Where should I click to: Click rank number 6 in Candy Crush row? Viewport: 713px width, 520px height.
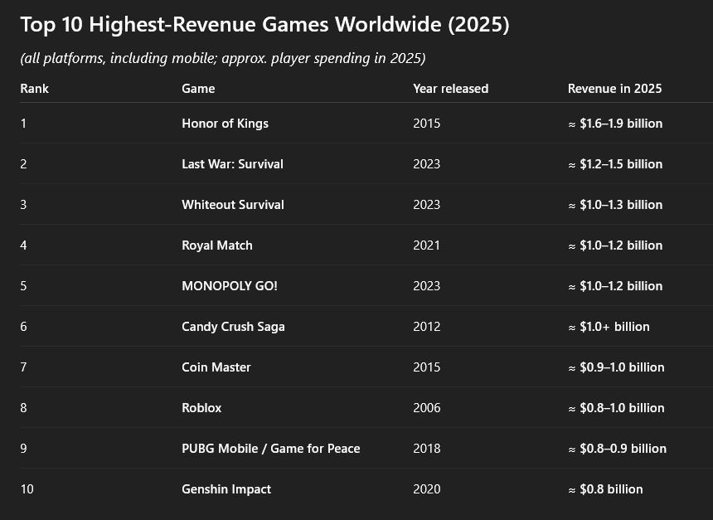(x=24, y=327)
